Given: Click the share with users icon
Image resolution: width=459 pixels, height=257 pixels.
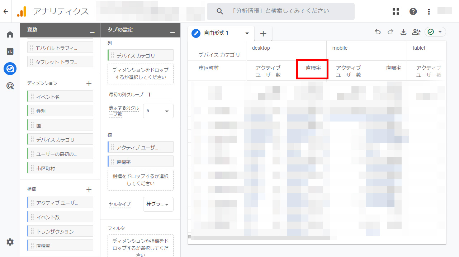Looking at the screenshot, I should [416, 32].
